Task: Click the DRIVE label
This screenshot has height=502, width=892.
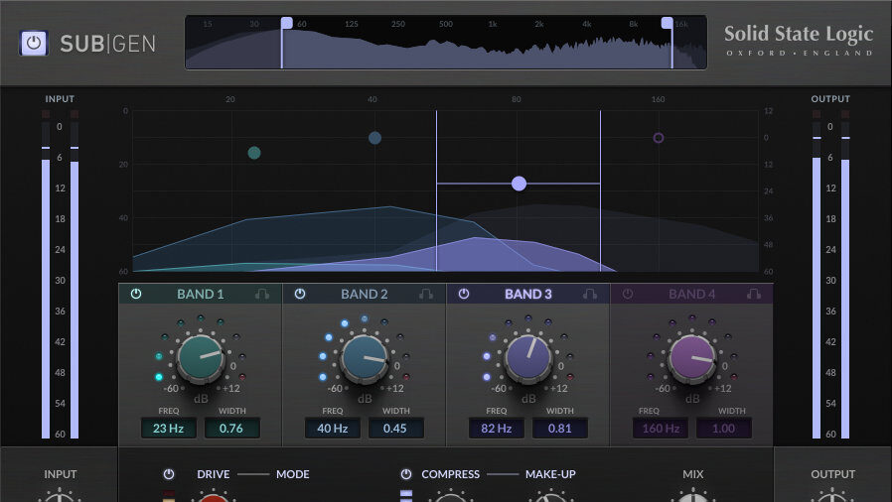Action: pos(214,474)
